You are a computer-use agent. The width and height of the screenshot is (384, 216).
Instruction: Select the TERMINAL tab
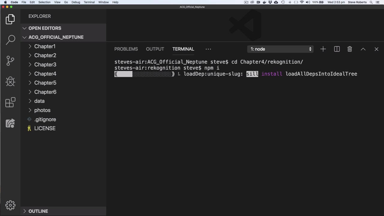tap(183, 49)
